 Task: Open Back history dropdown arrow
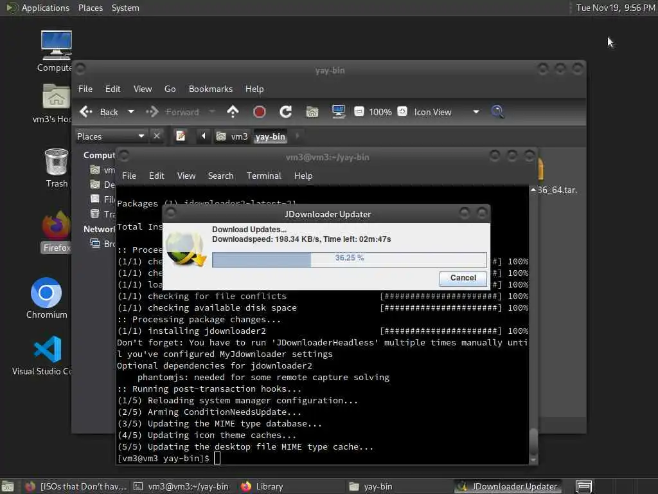(131, 112)
